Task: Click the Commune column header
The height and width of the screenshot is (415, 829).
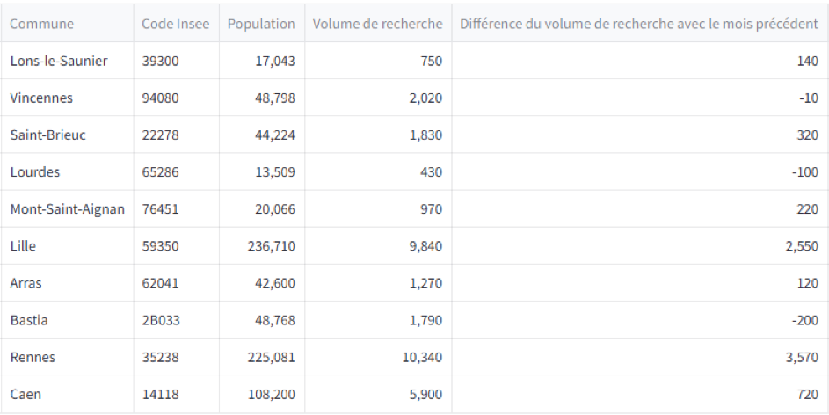Action: (x=42, y=24)
